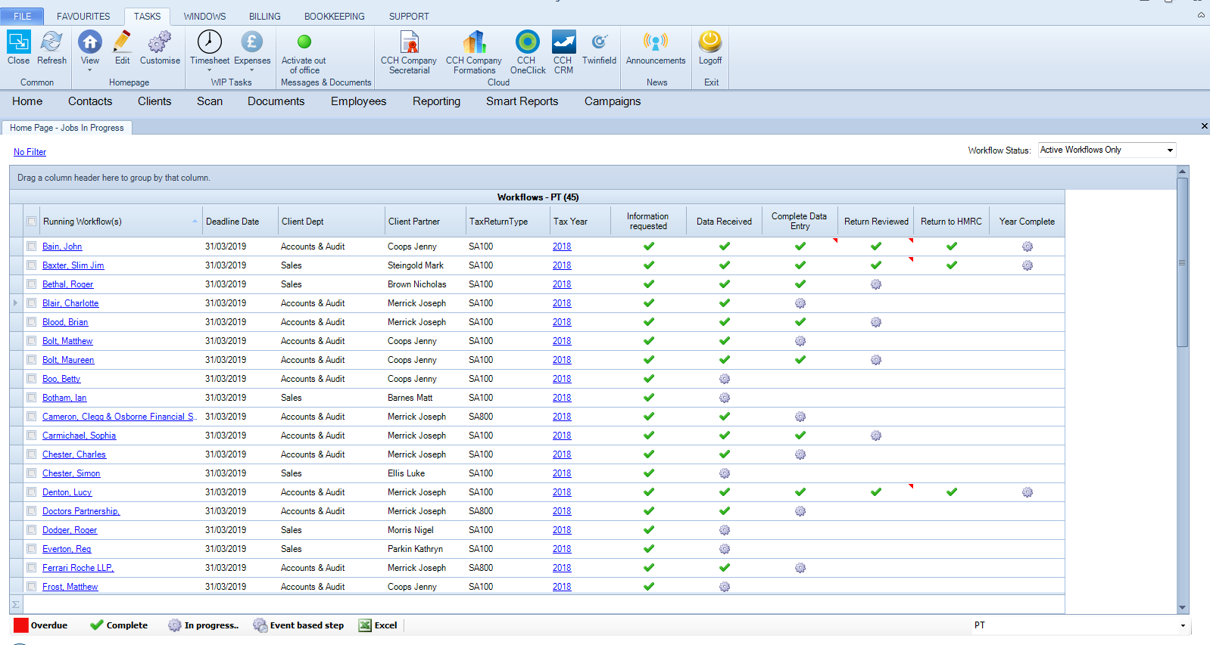Open the Timesheet clock icon
This screenshot has width=1210, height=645.
209,43
